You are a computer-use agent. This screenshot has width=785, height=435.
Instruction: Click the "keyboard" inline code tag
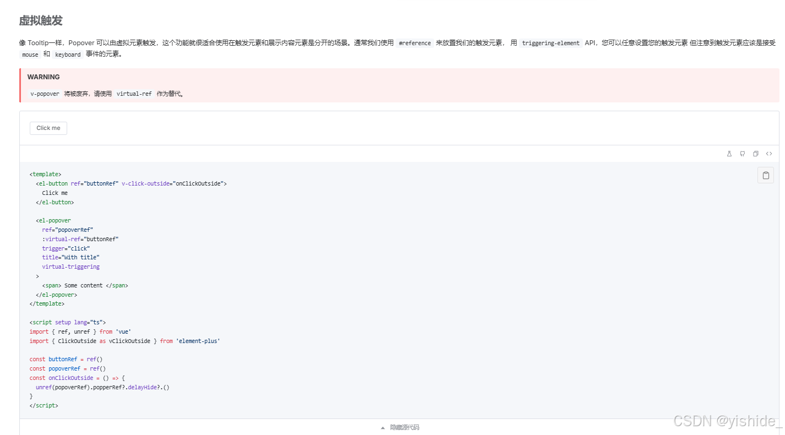[x=68, y=54]
